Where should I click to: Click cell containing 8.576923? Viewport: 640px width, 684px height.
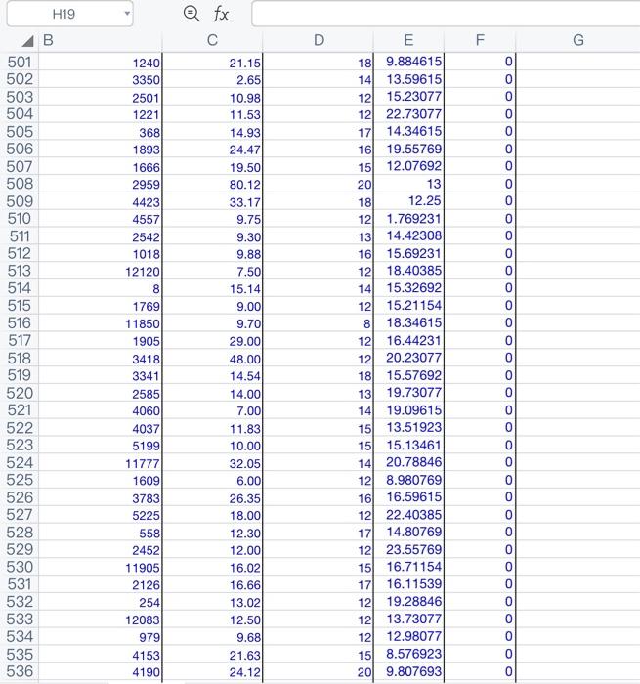click(x=408, y=654)
